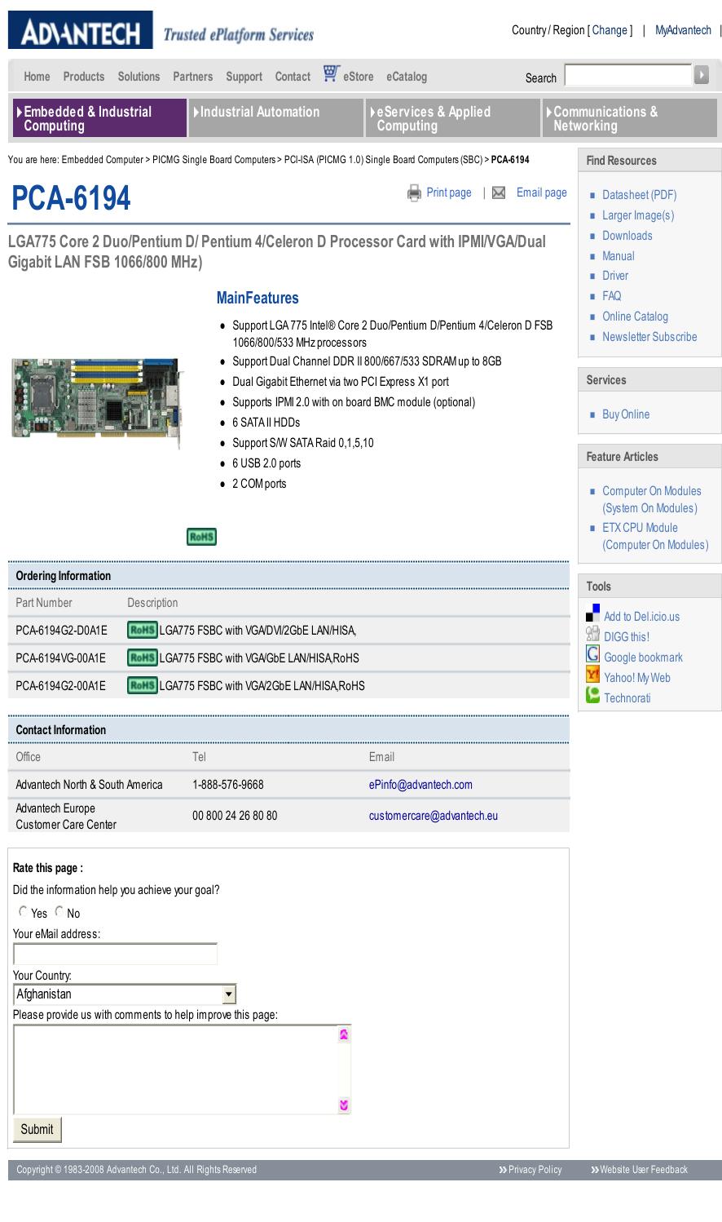Screen dimensions: 722x1222
Task: Click the printer icon
Action: 414,193
